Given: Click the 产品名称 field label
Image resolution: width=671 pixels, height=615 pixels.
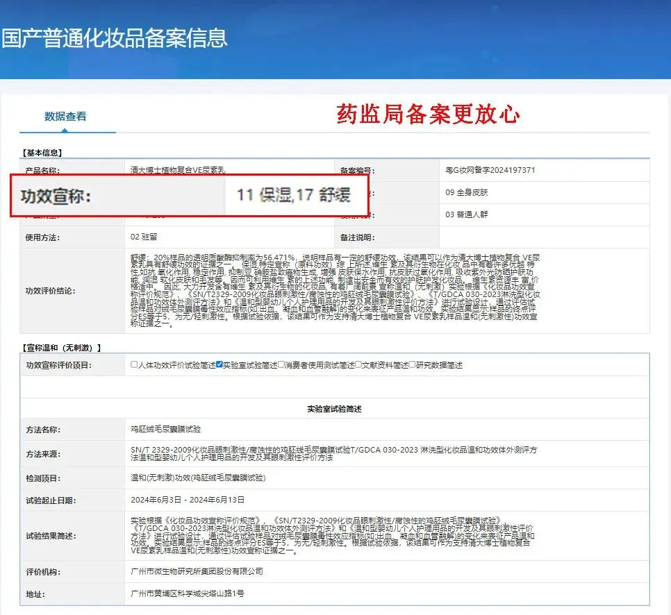Looking at the screenshot, I should tap(42, 171).
